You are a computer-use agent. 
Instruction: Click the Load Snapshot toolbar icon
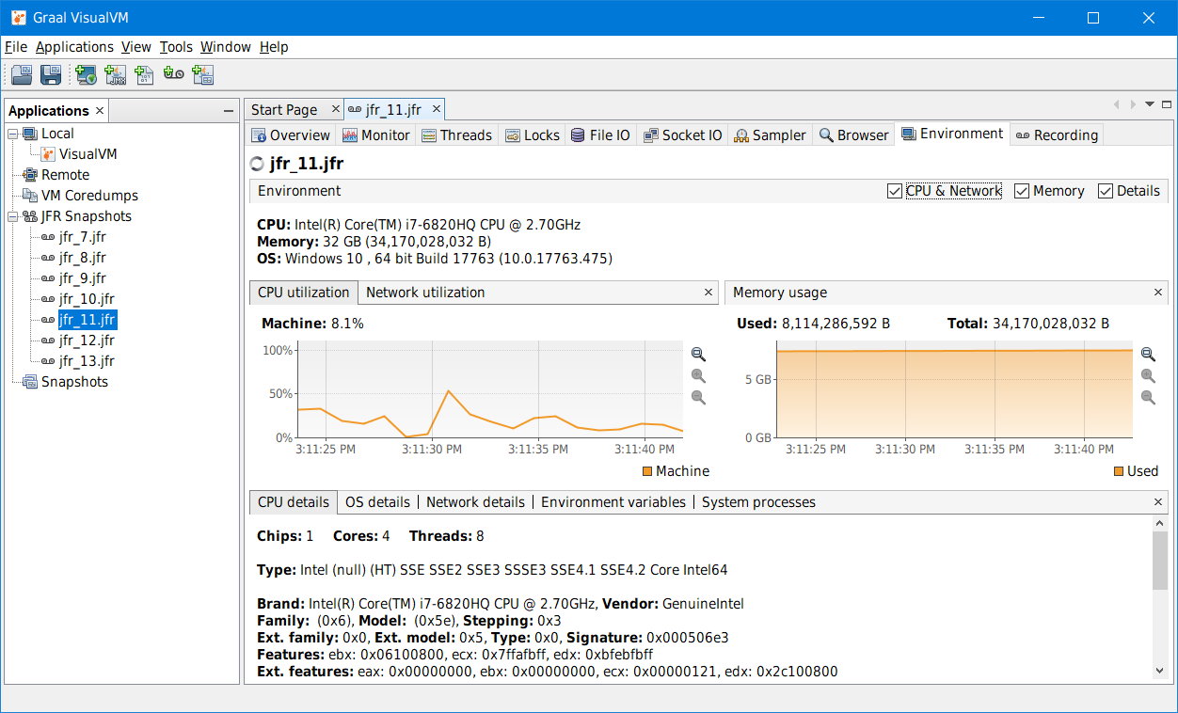22,75
